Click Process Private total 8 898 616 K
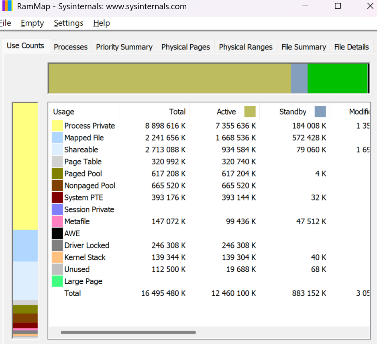Screen dimensions: 377x344 coord(165,126)
